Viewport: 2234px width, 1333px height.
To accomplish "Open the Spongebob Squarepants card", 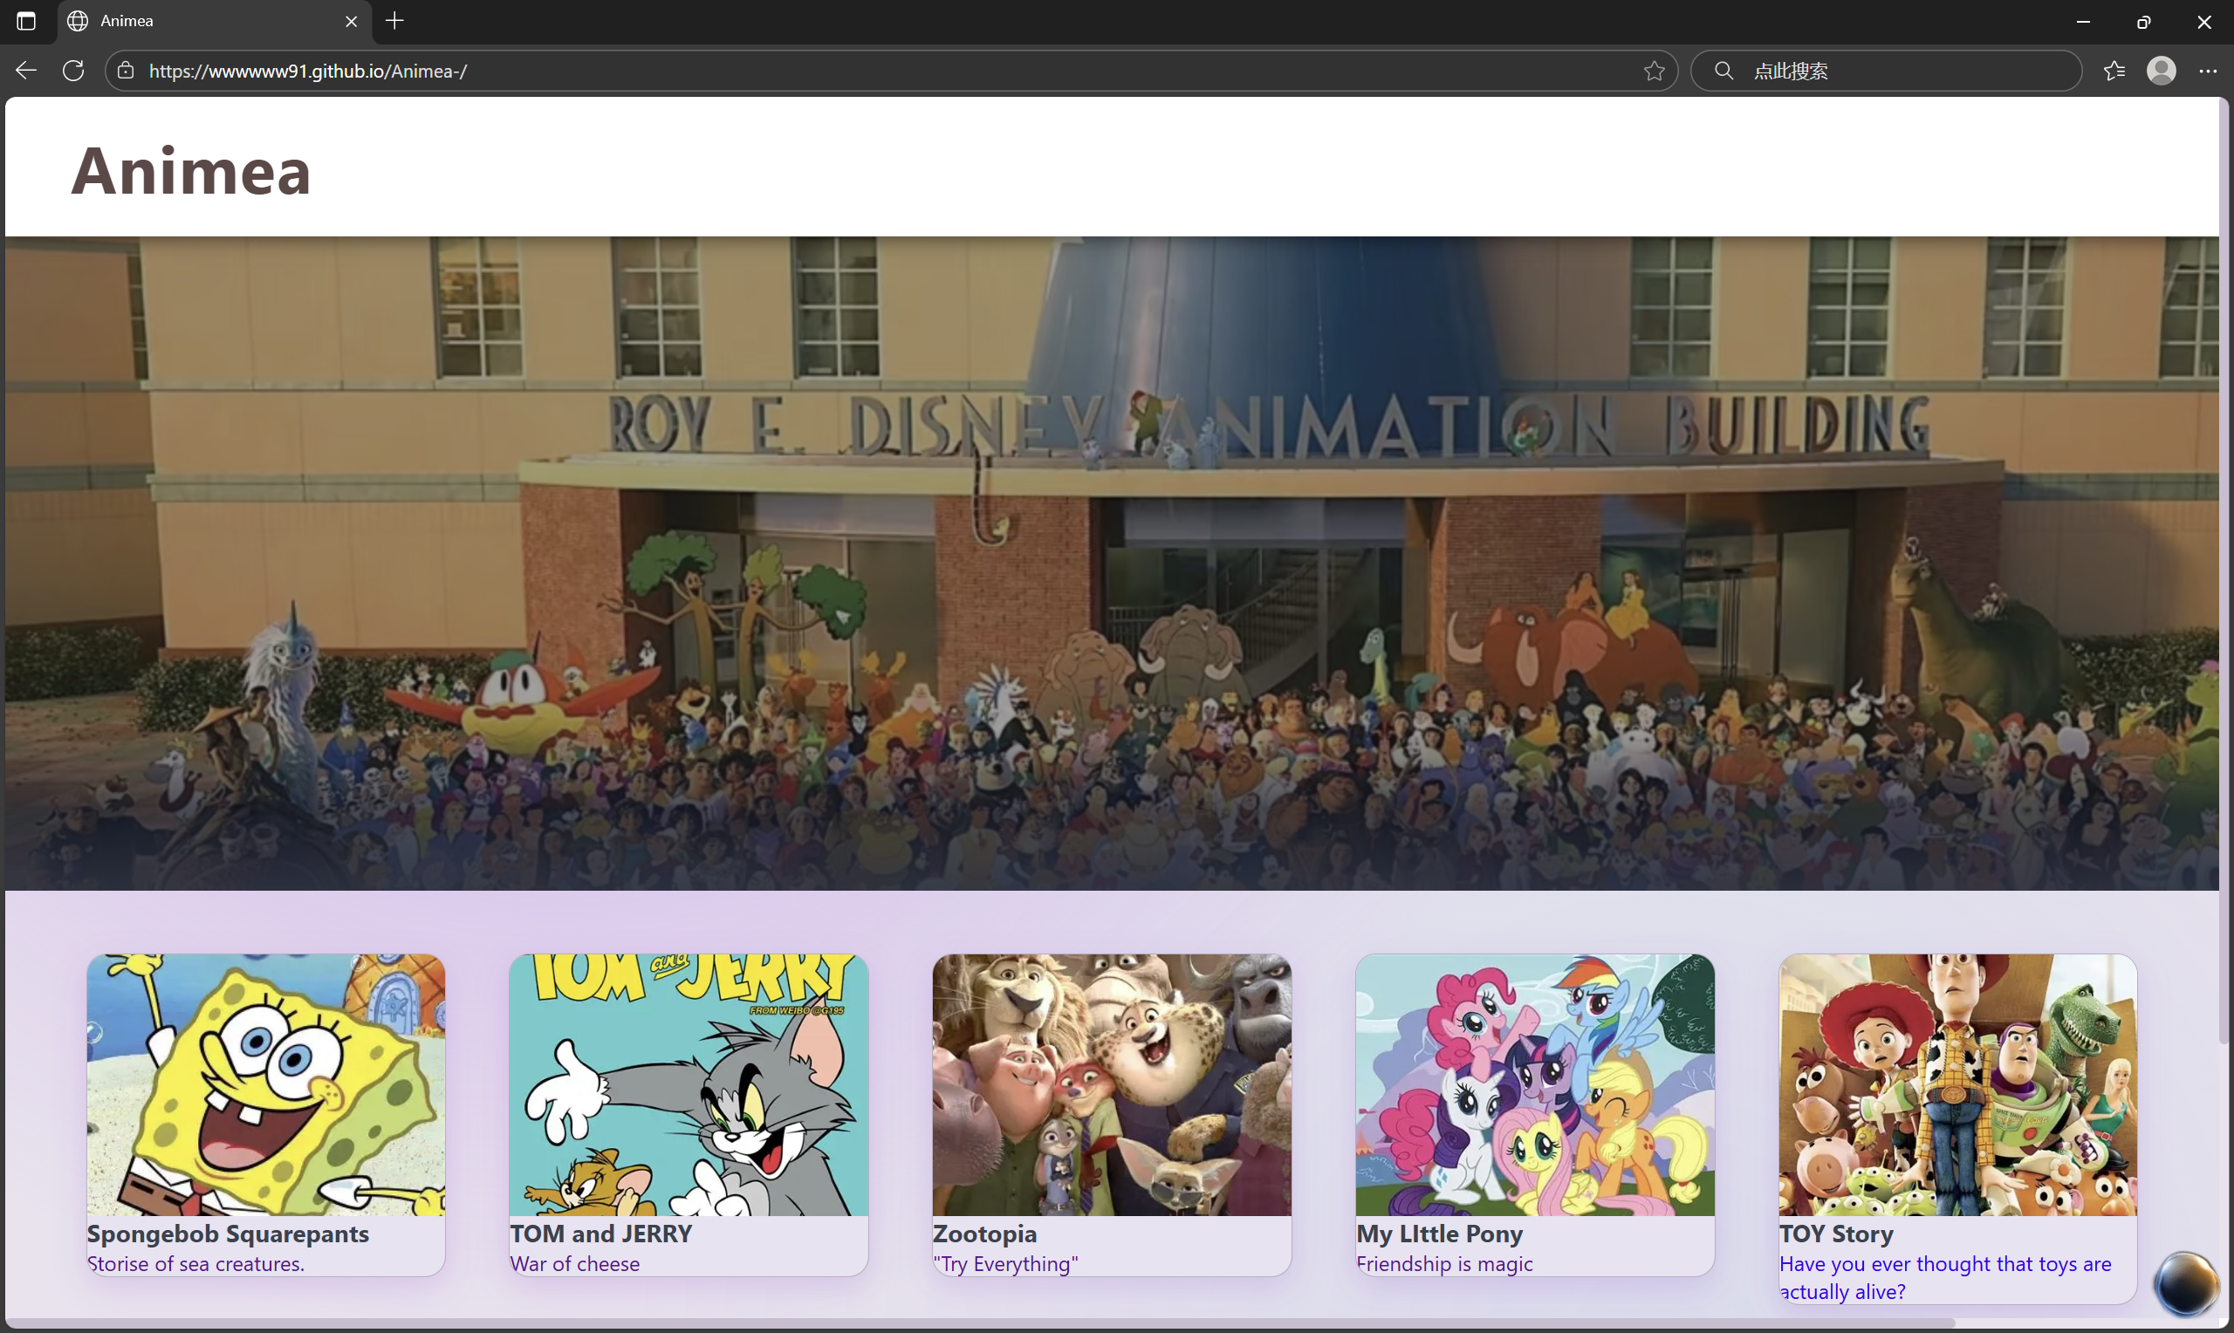I will [265, 1084].
